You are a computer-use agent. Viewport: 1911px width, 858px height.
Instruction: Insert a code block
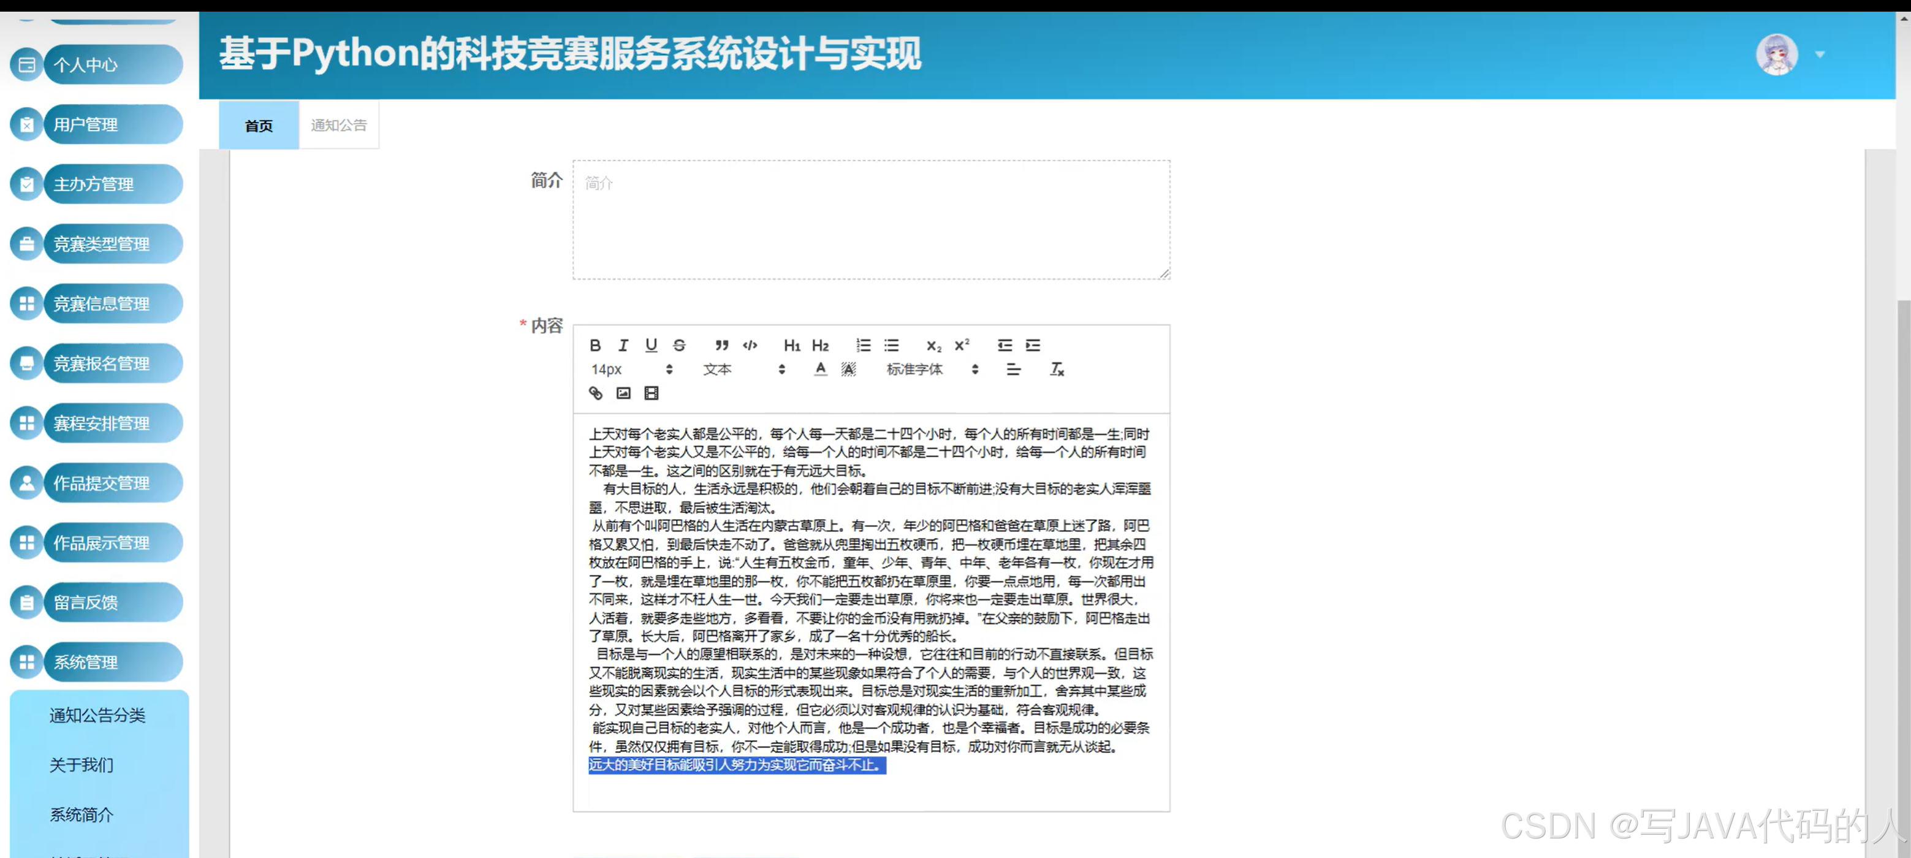[750, 345]
